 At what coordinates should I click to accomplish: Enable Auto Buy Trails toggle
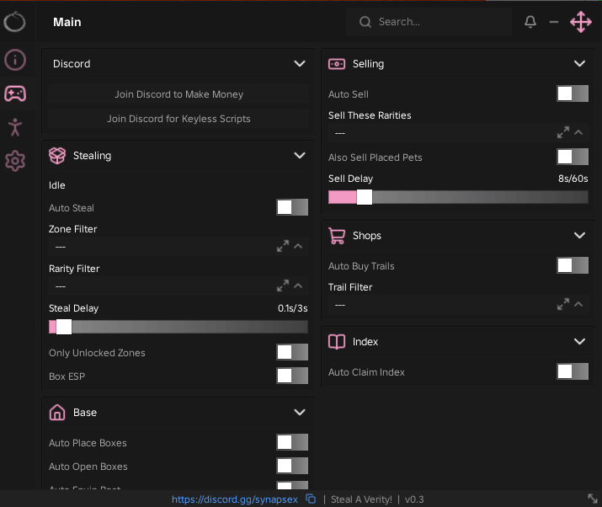coord(573,265)
